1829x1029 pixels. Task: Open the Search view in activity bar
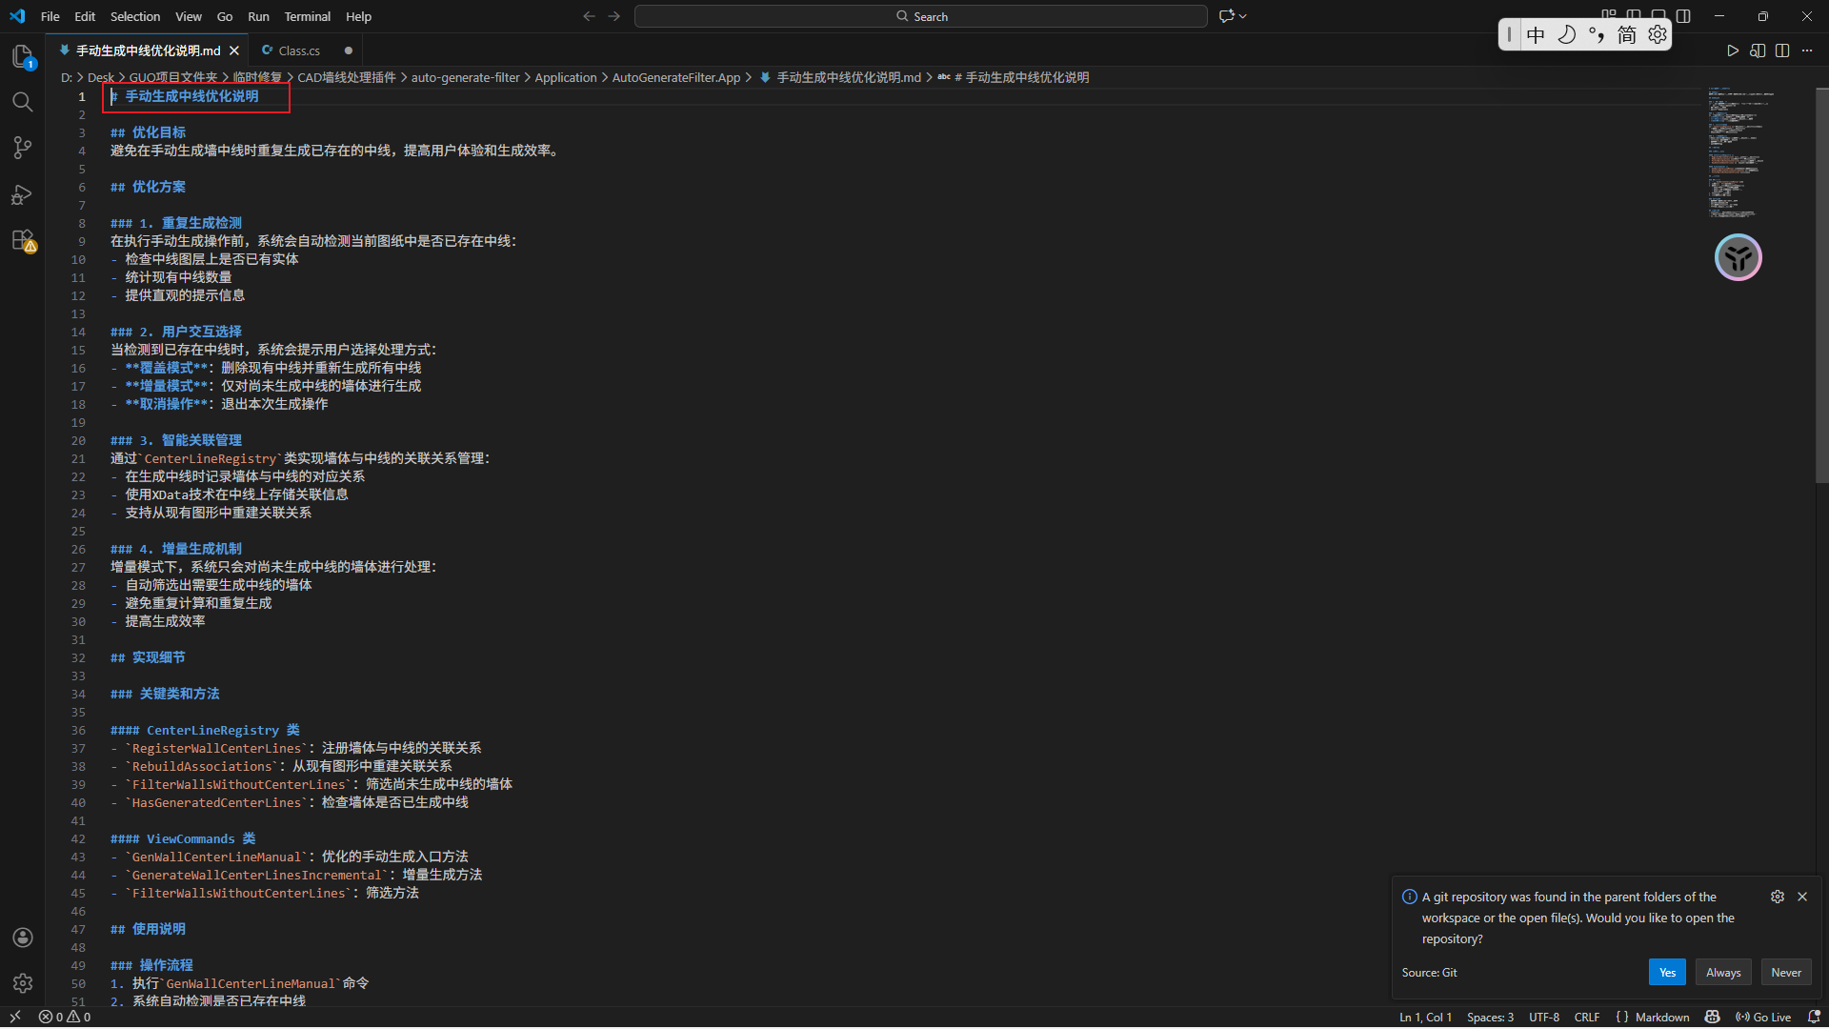point(23,102)
